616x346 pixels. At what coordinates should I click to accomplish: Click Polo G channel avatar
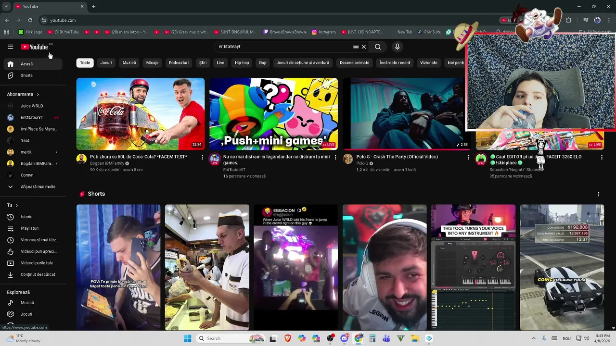[348, 159]
